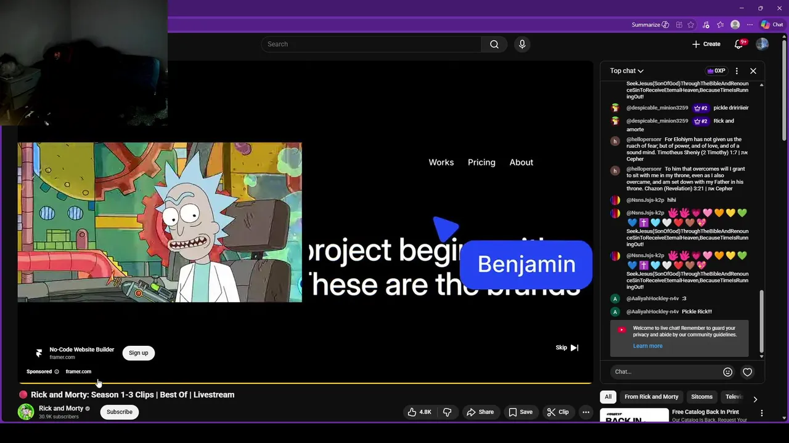Click the Pricing link in the ad
Image resolution: width=789 pixels, height=443 pixels.
coord(481,162)
